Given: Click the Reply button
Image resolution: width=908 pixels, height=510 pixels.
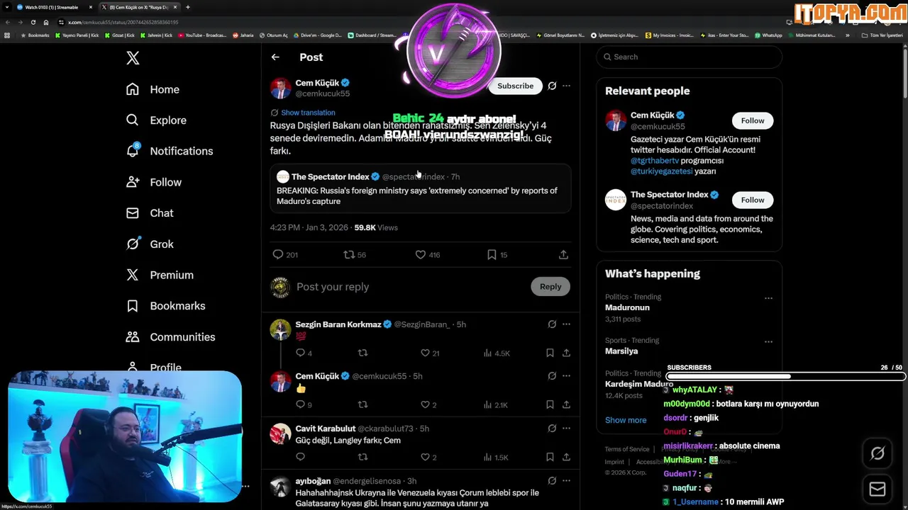Looking at the screenshot, I should (x=550, y=287).
